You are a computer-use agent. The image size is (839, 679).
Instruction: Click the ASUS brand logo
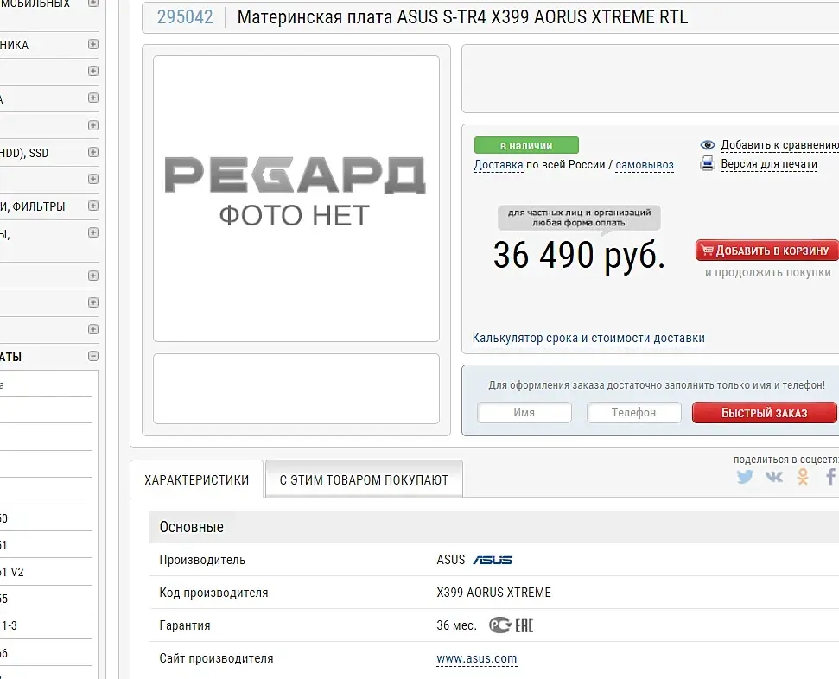[x=493, y=560]
